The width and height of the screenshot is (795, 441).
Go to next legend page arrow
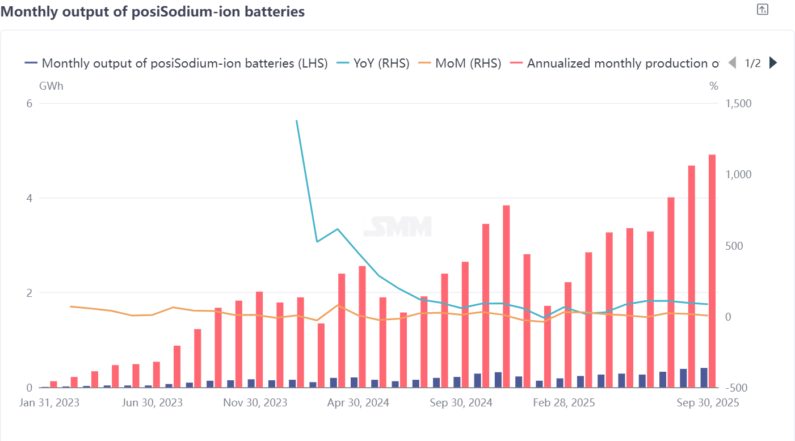tap(772, 63)
